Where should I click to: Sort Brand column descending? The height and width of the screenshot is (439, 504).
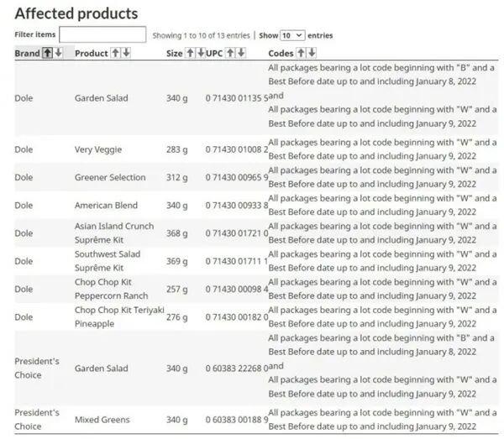coord(56,53)
